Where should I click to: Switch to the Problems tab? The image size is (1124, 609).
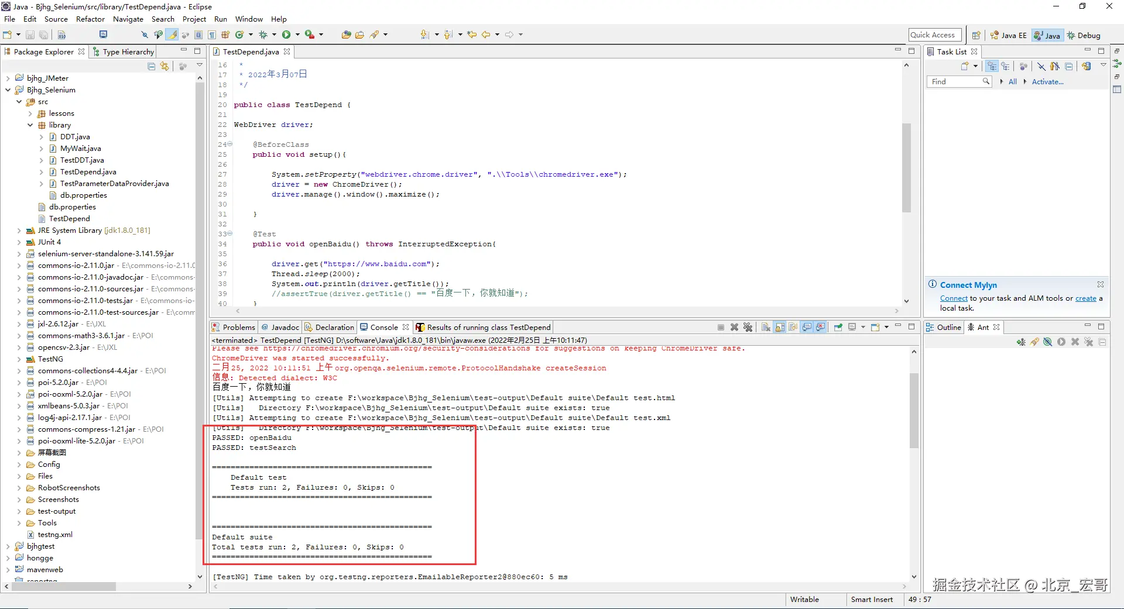(x=234, y=327)
